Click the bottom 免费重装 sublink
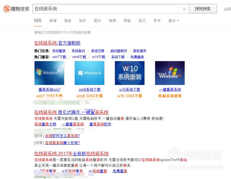This screenshot has width=231, height=179. point(120,171)
